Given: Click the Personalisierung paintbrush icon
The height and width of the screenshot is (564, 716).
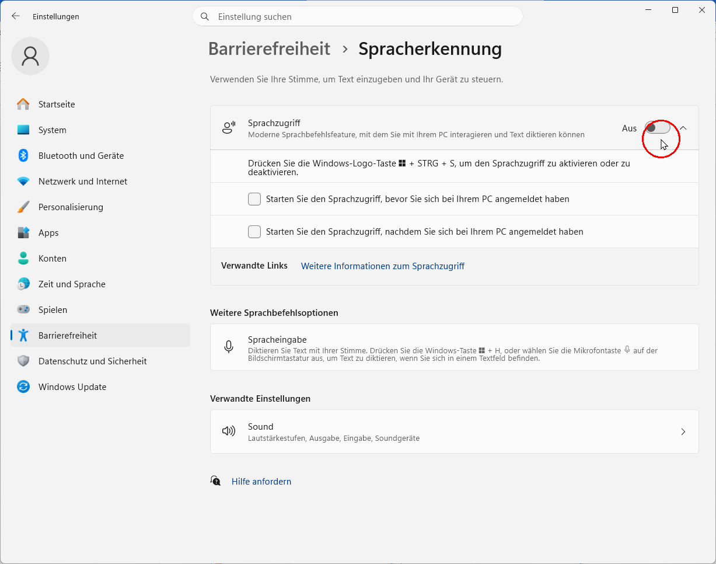Looking at the screenshot, I should pyautogui.click(x=23, y=207).
